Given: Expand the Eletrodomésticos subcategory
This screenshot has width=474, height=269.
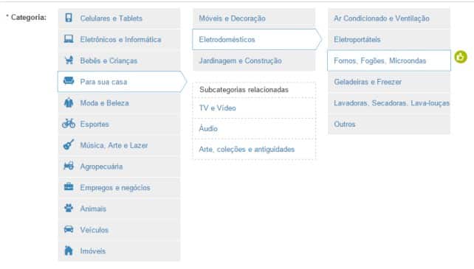Looking at the screenshot, I should click(x=257, y=40).
